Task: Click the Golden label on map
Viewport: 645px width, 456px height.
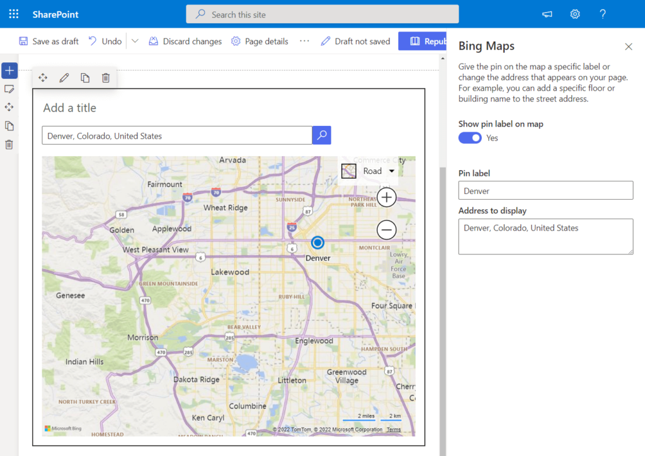Action: point(122,230)
